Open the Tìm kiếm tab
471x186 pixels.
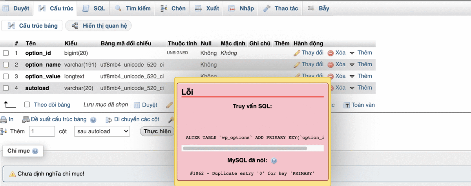click(133, 8)
